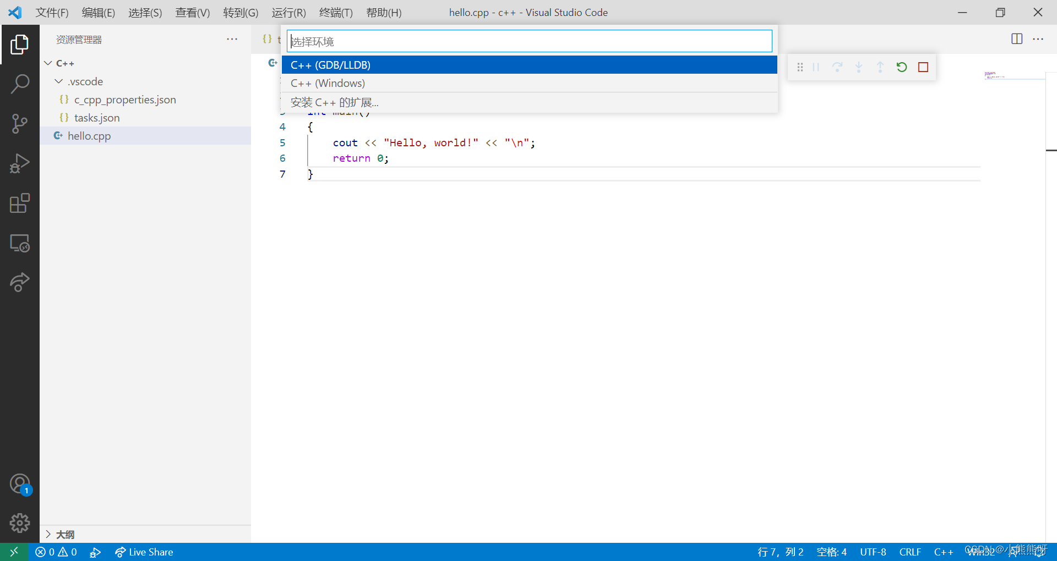Viewport: 1057px width, 561px height.
Task: Choose C++ (Windows) environment
Action: (530, 83)
